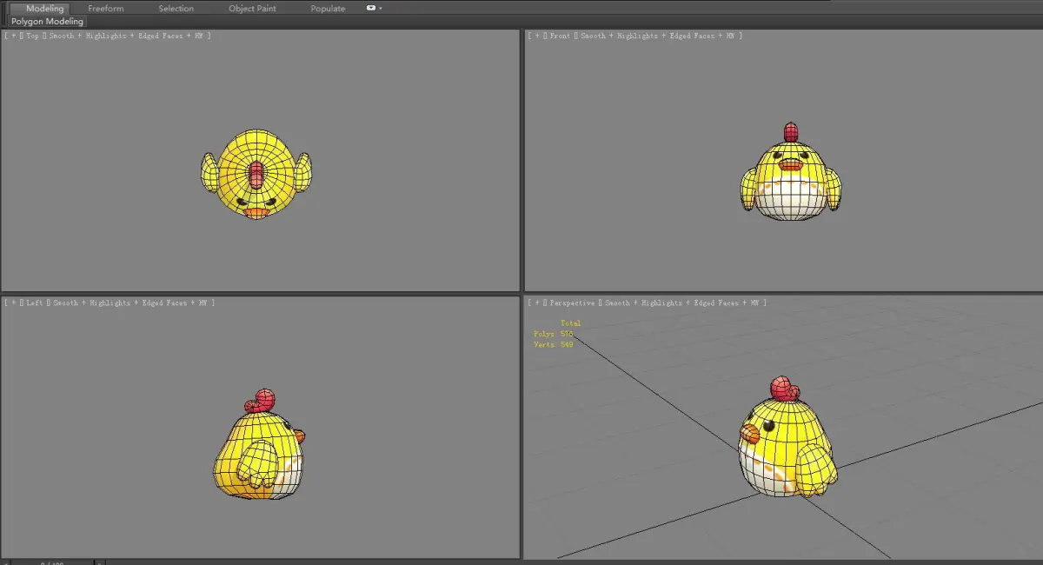Switch to the Object Paint tab
This screenshot has width=1043, height=565.
coord(254,9)
